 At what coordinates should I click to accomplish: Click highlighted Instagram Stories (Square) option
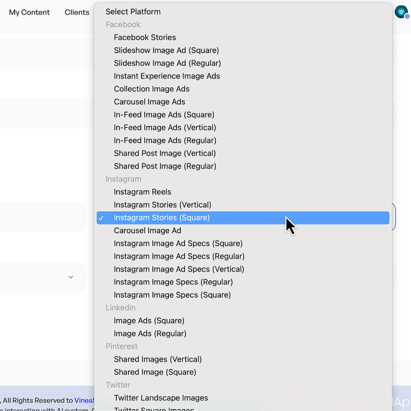[x=243, y=218]
